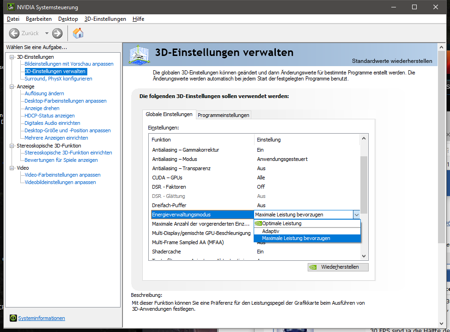Open the Systeminformationen link
The image size is (450, 332).
click(x=42, y=318)
